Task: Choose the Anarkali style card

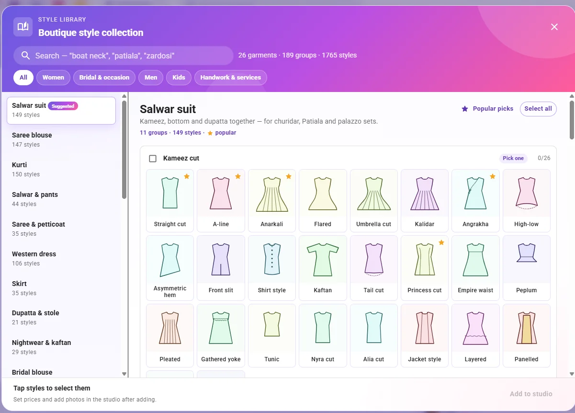Action: (272, 200)
